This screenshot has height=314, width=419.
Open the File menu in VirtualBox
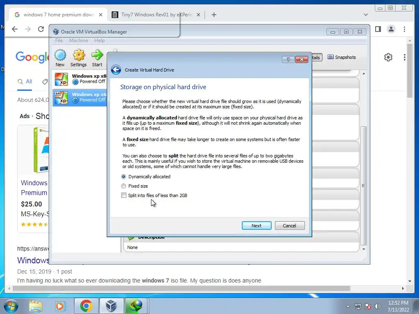pyautogui.click(x=59, y=40)
